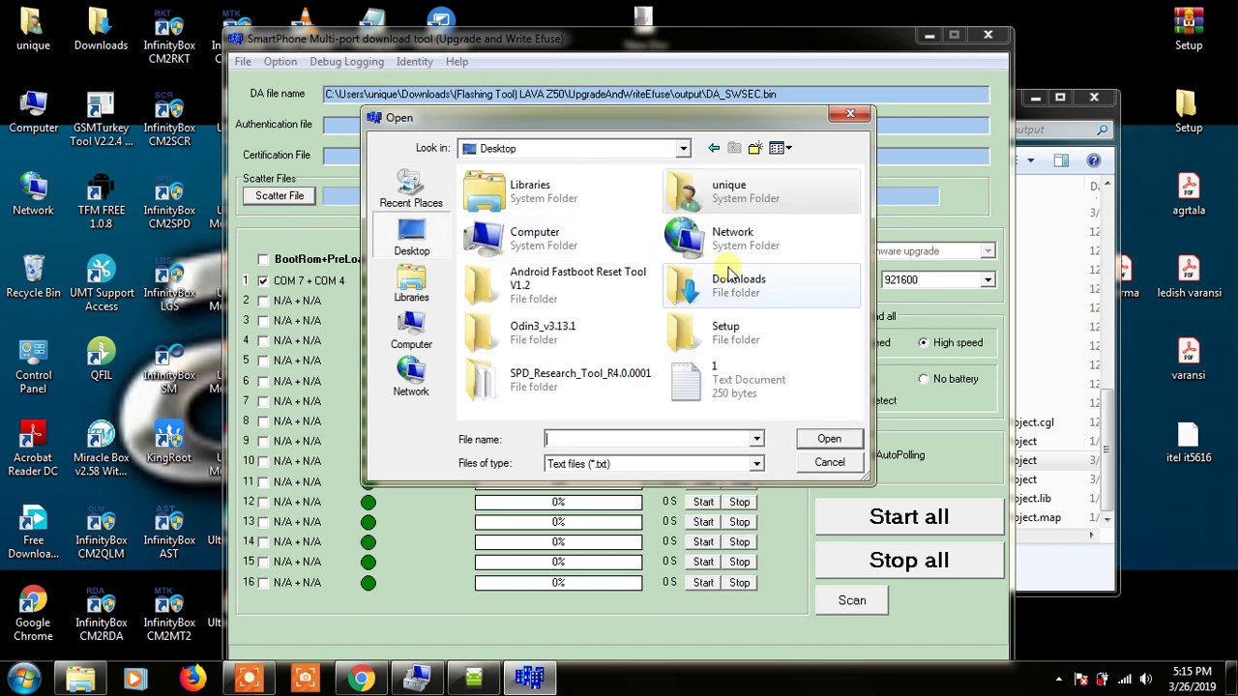
Task: Click Start button for row 12
Action: pyautogui.click(x=703, y=502)
